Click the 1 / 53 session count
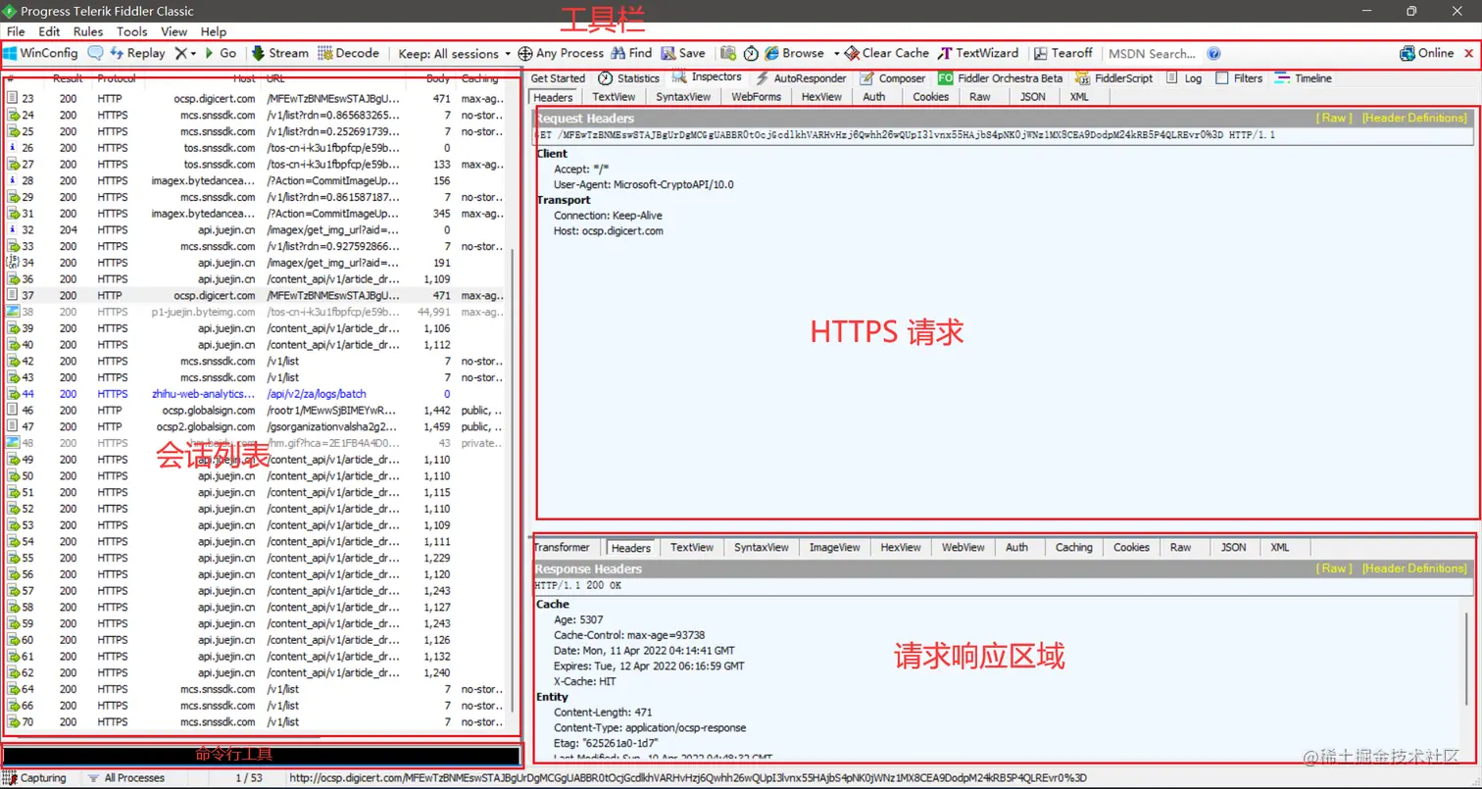The image size is (1482, 789). click(x=249, y=778)
